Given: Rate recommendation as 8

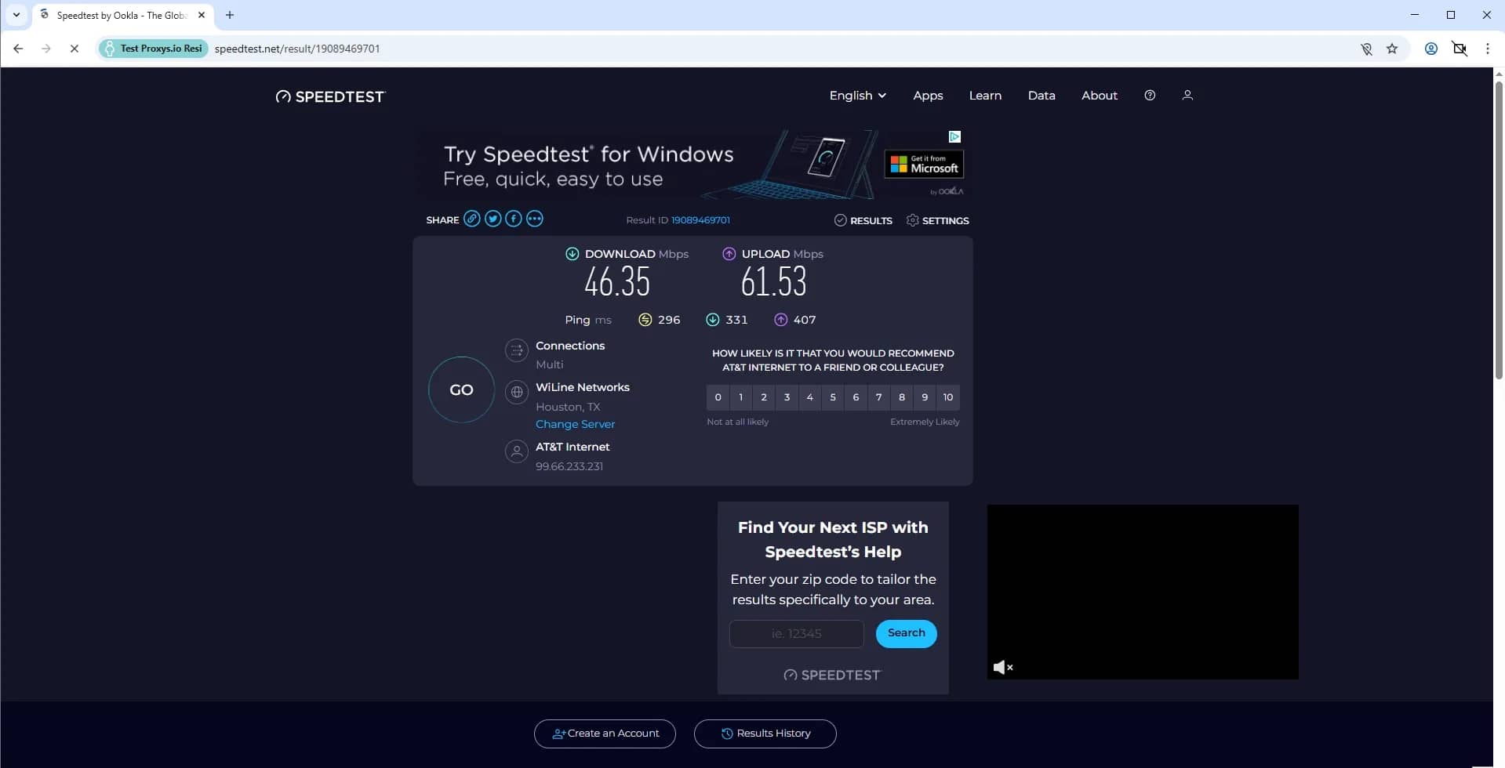Looking at the screenshot, I should pos(902,397).
